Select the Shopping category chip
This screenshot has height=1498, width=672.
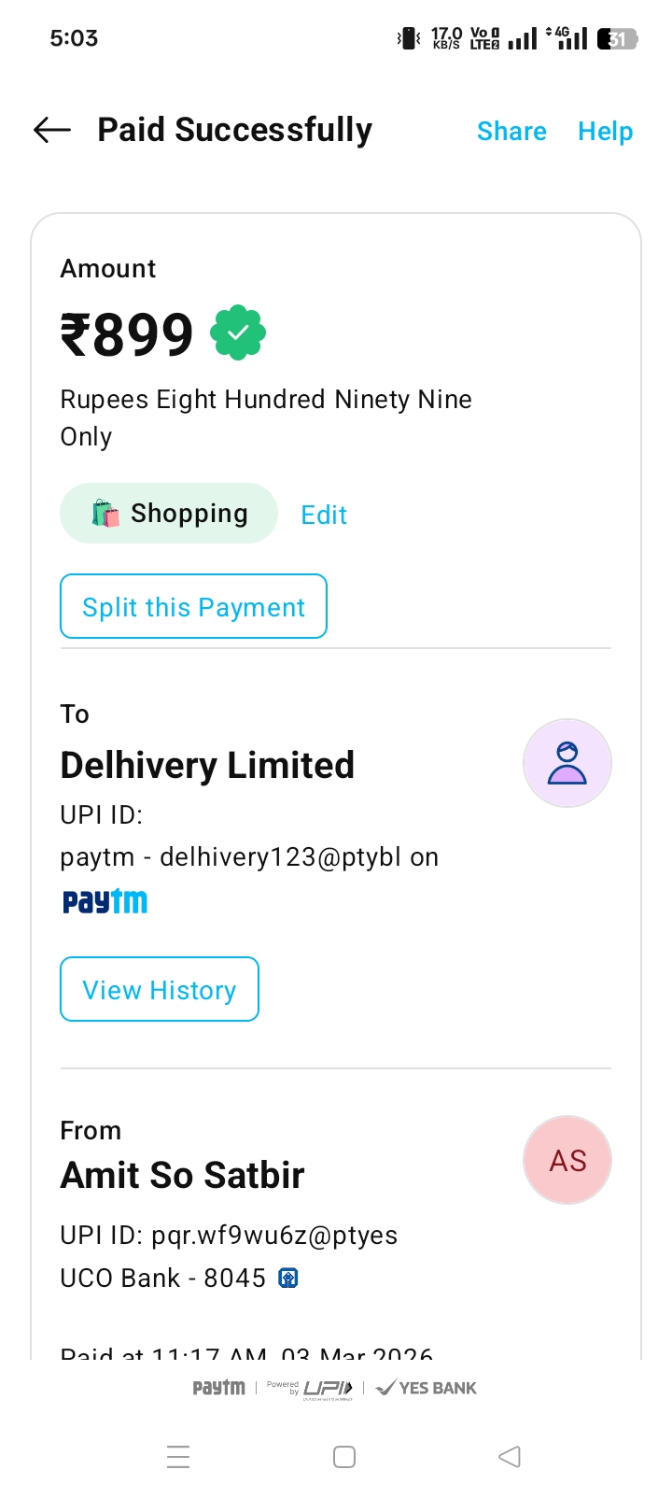tap(169, 514)
